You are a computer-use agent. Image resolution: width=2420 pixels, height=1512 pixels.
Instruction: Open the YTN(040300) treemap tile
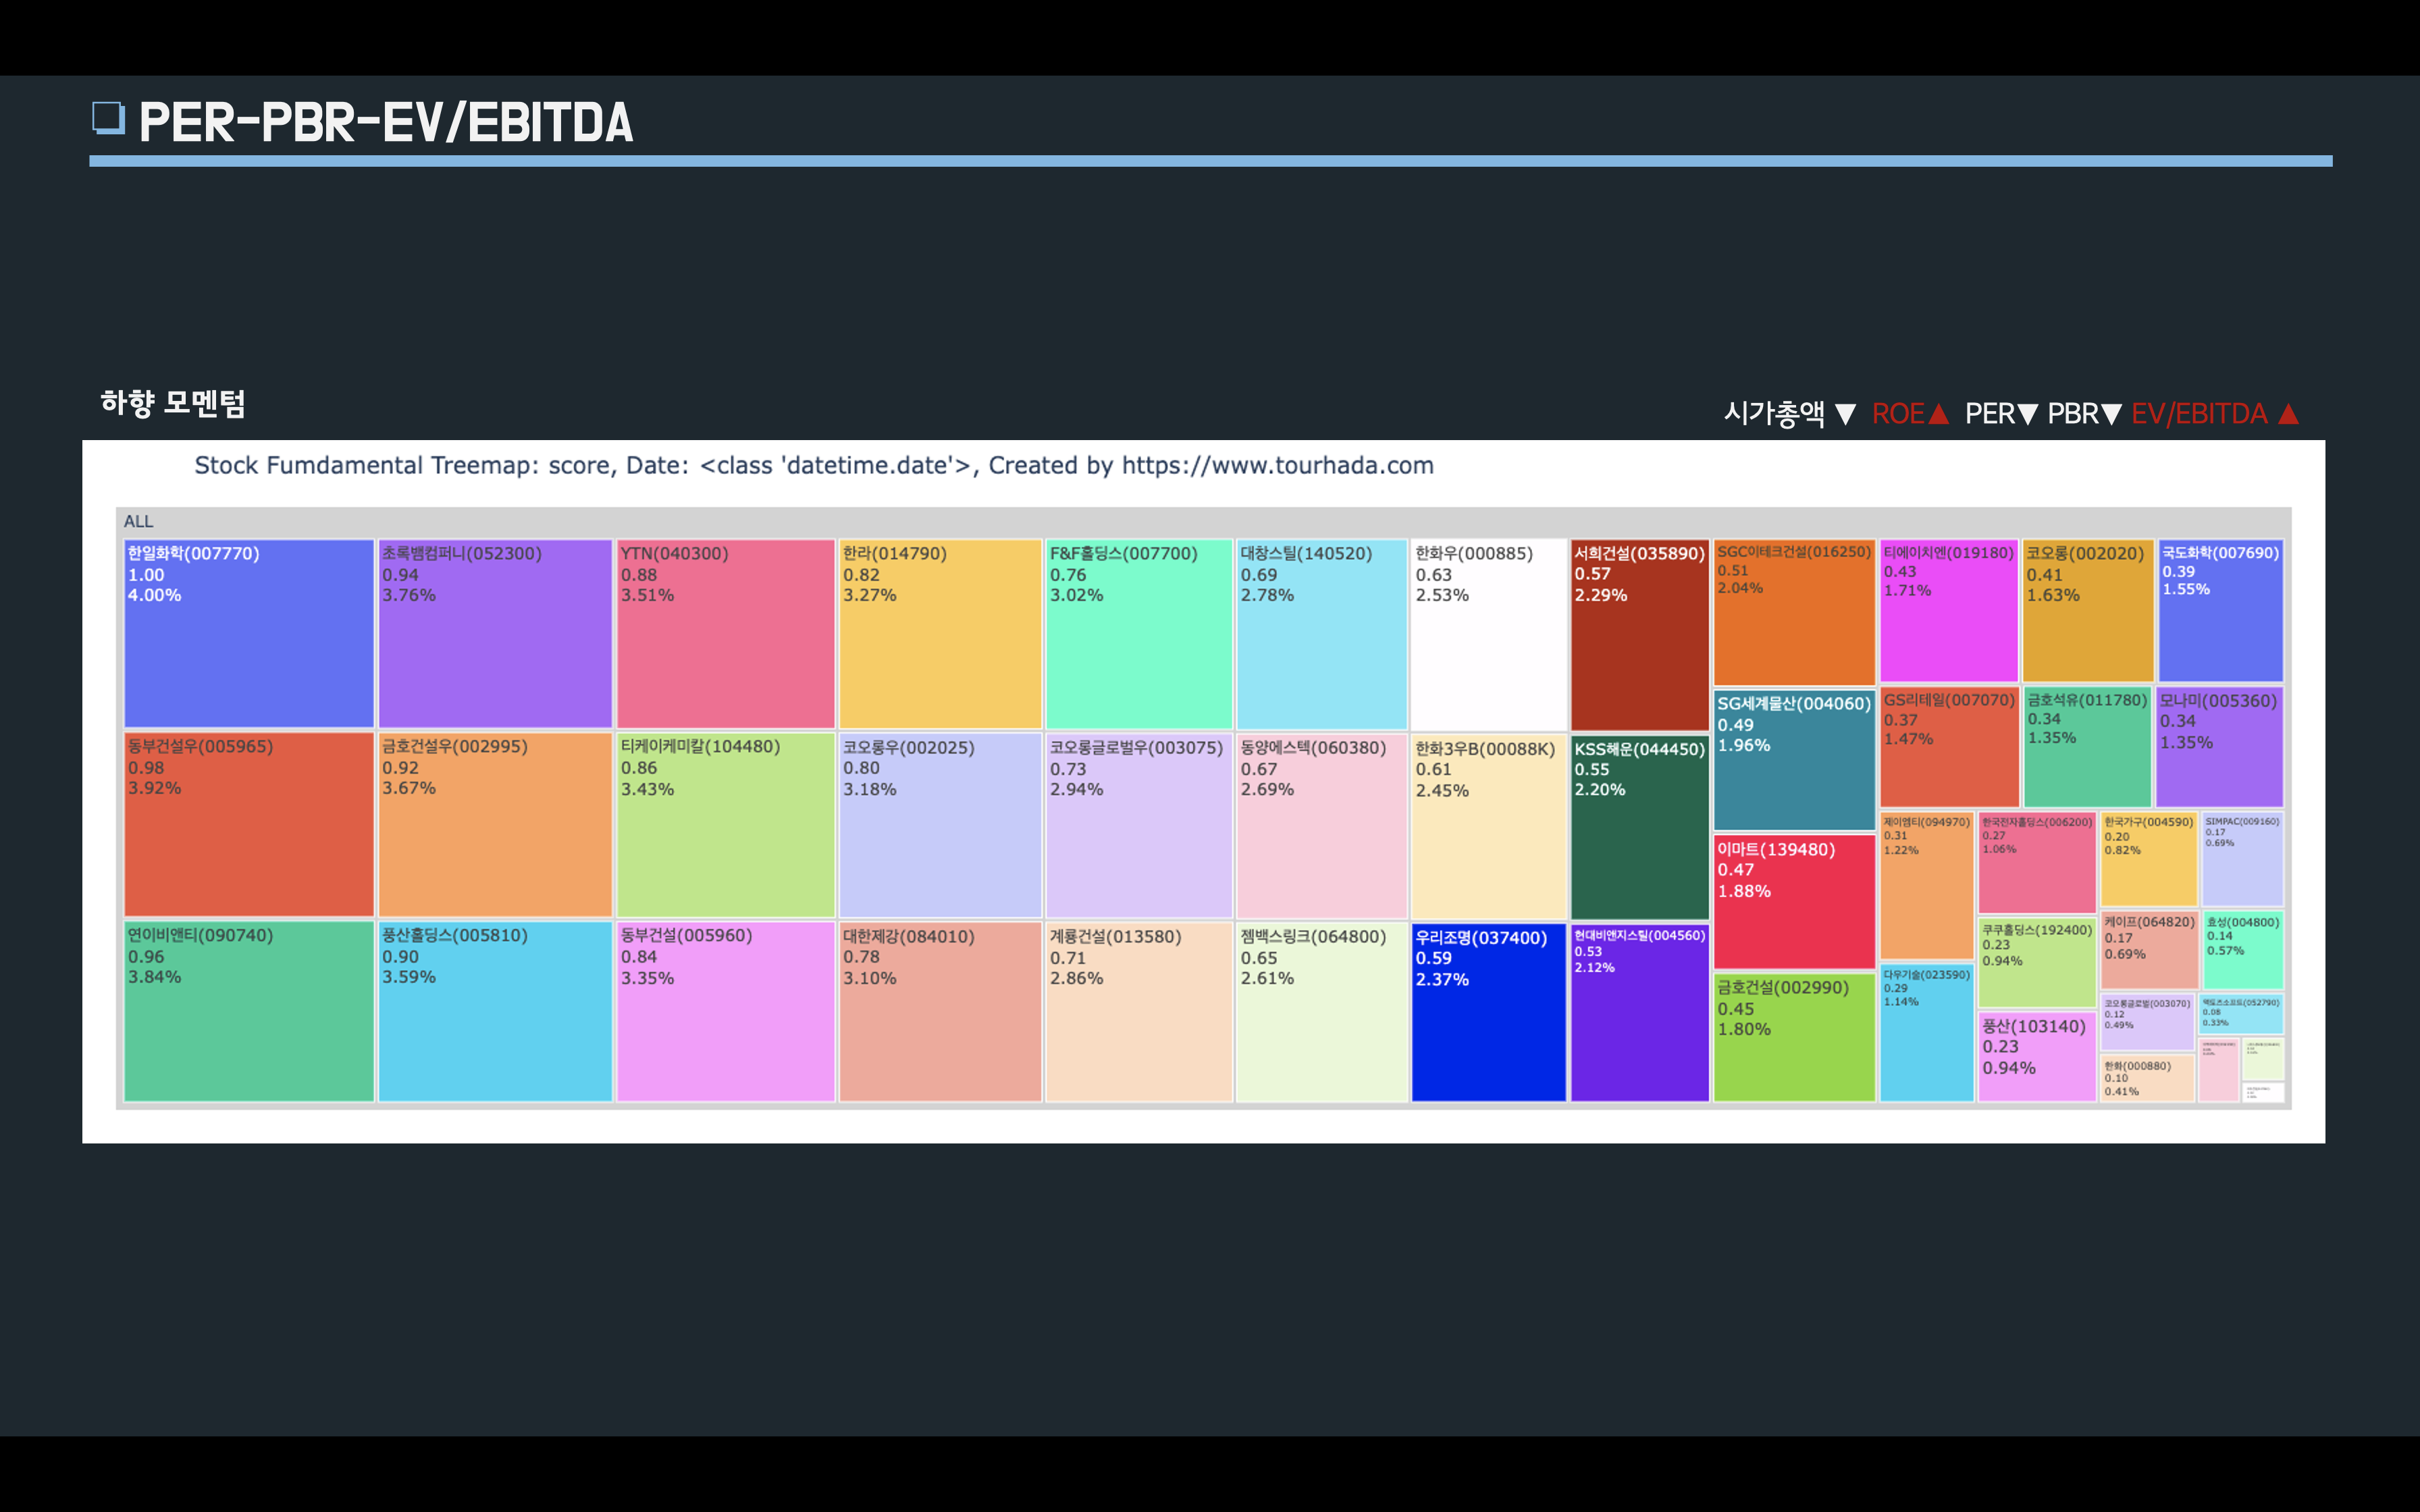click(x=725, y=634)
